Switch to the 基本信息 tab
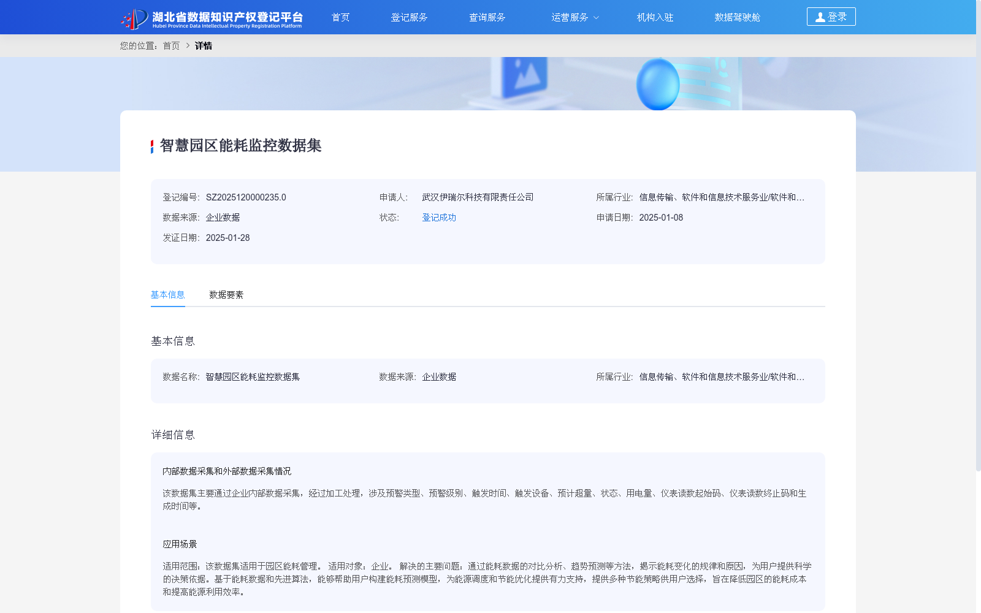The height and width of the screenshot is (613, 981). (167, 295)
